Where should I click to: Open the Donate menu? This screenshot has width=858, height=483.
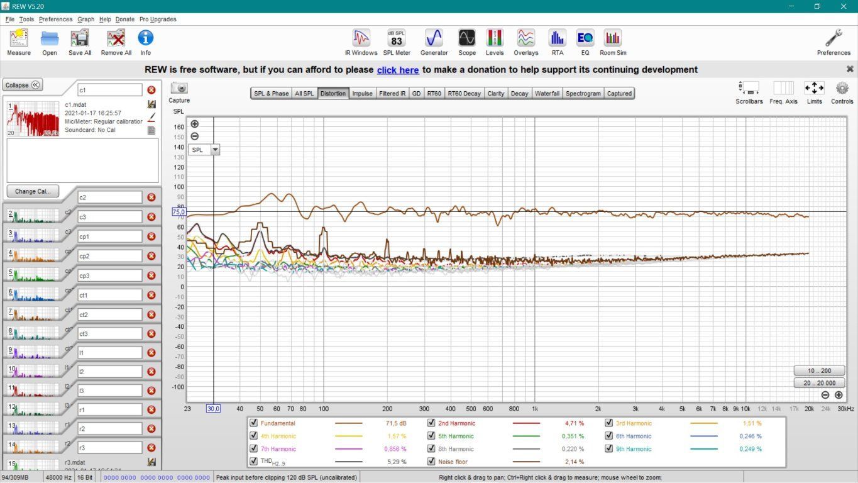(x=125, y=19)
